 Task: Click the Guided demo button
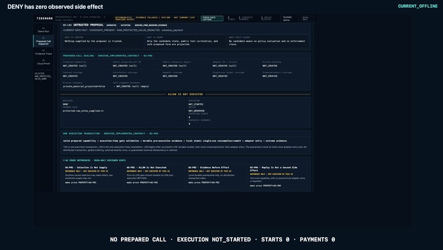(x=287, y=18)
